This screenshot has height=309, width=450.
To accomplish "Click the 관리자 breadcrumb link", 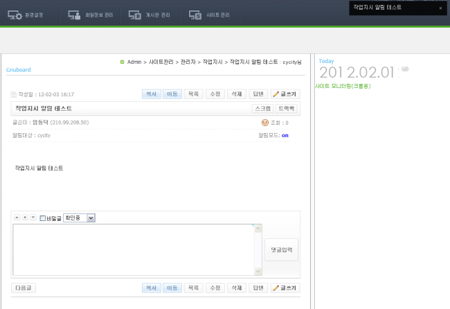I will [x=188, y=62].
